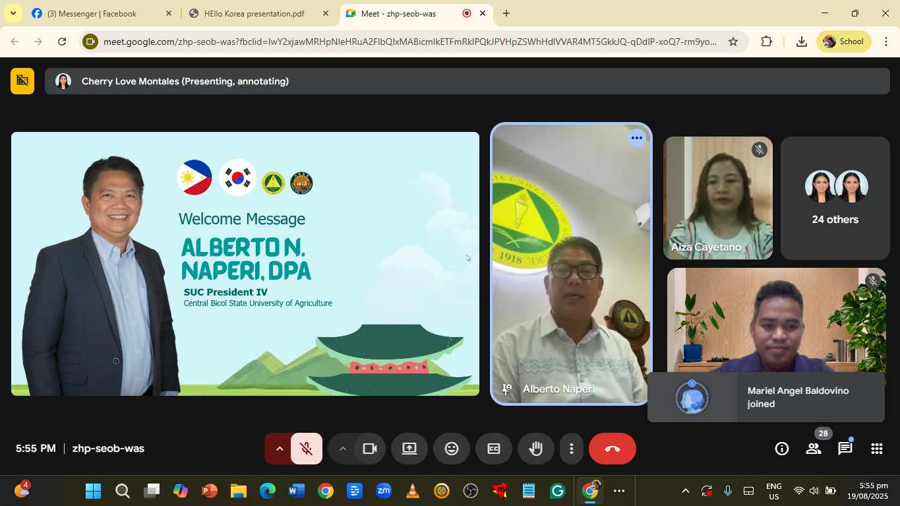Click the share screen button
The height and width of the screenshot is (506, 900).
click(x=409, y=449)
